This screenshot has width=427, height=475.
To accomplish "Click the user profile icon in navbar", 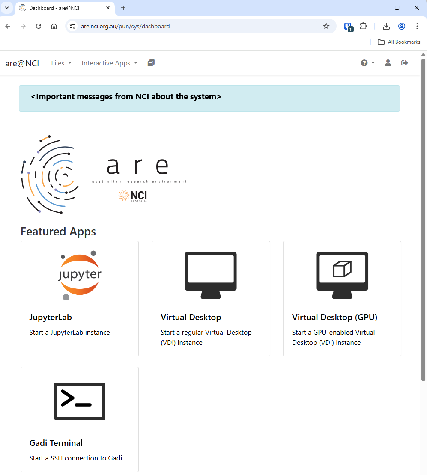I will (x=388, y=63).
